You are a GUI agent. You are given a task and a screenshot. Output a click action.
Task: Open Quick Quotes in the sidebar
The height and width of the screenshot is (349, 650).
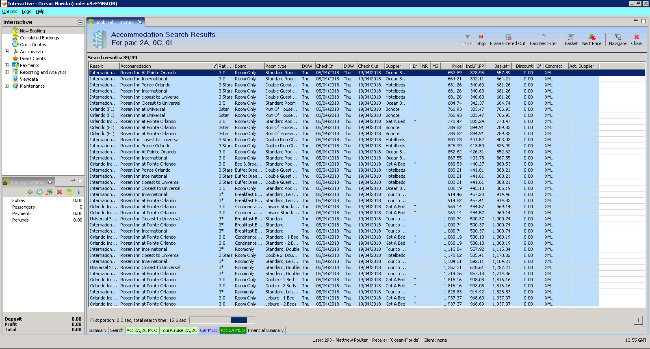coord(33,45)
